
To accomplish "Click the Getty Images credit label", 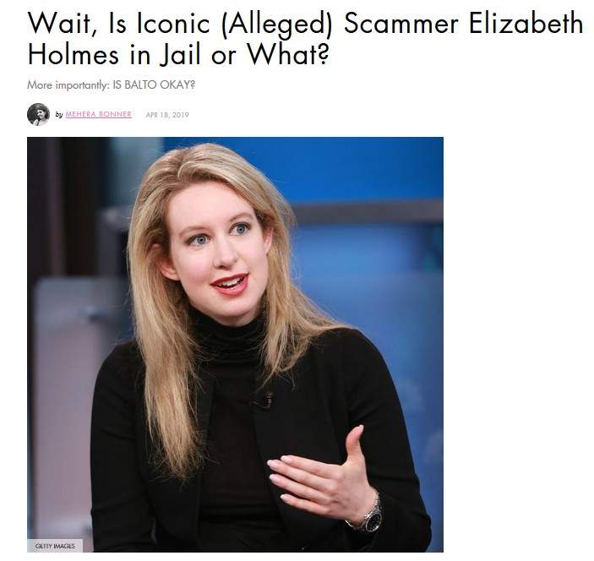I will 55,546.
